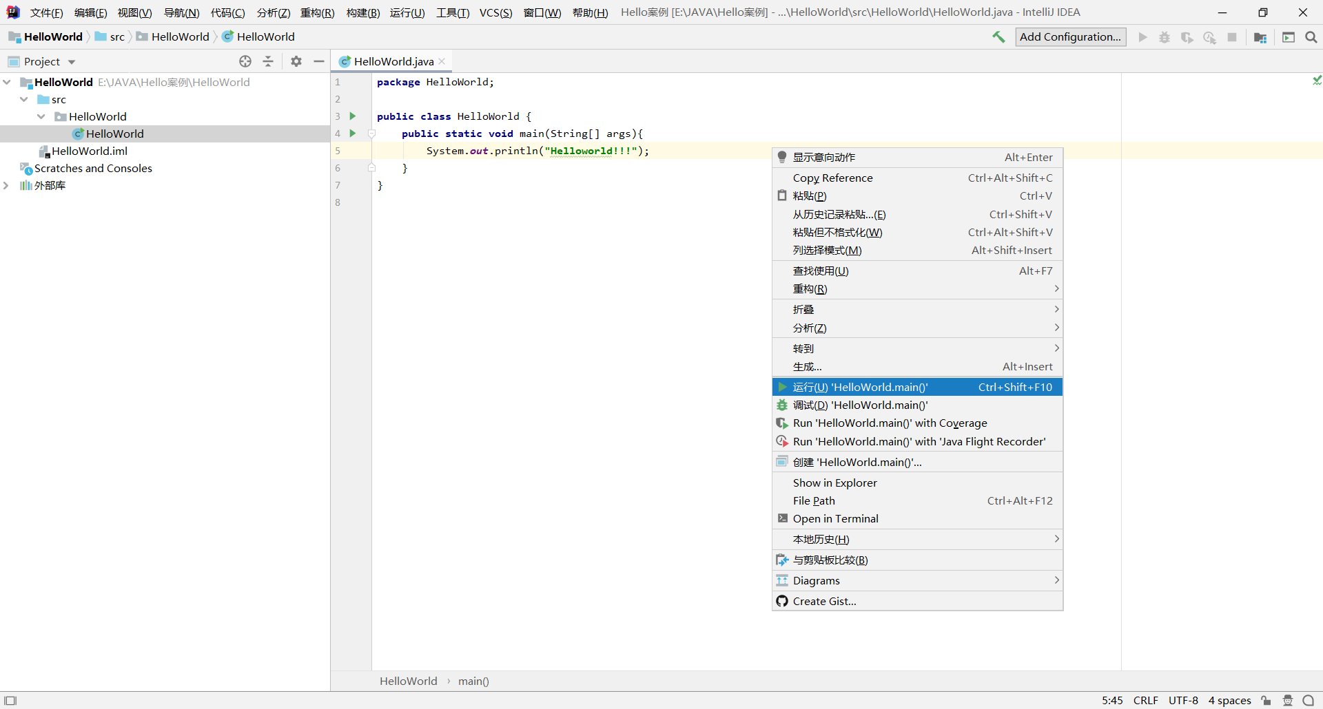This screenshot has height=709, width=1323.
Task: Expand the 外部库 tree node
Action: point(6,185)
